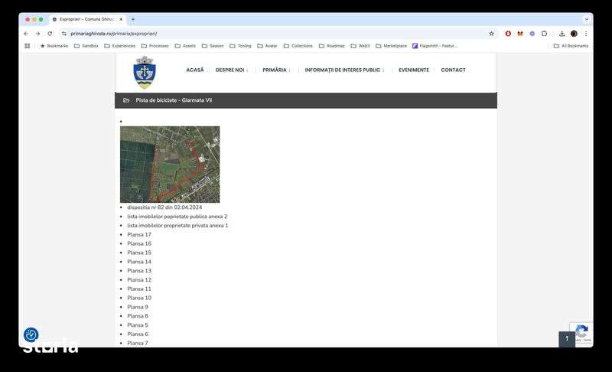Open the MetaMask fox extension icon
Image resolution: width=612 pixels, height=372 pixels.
[x=520, y=34]
